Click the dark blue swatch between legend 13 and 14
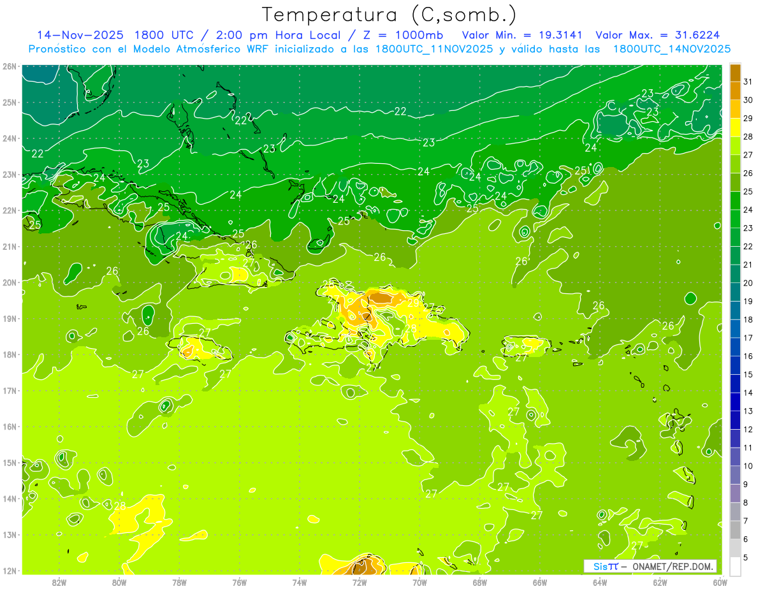The height and width of the screenshot is (591, 765). click(735, 402)
